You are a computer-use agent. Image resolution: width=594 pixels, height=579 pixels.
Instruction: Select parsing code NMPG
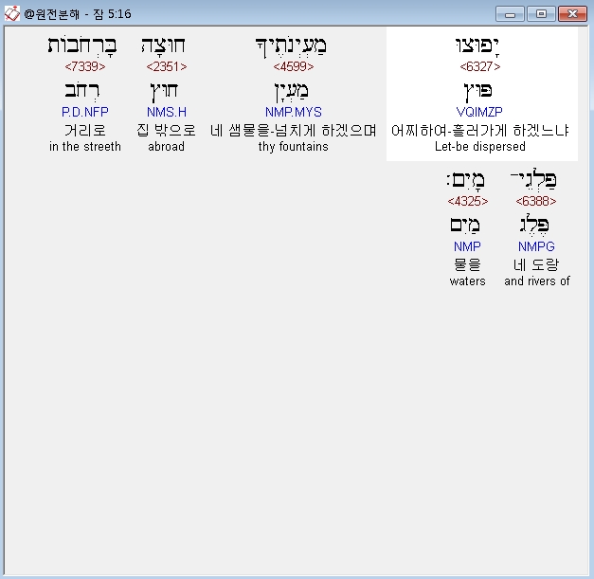536,246
